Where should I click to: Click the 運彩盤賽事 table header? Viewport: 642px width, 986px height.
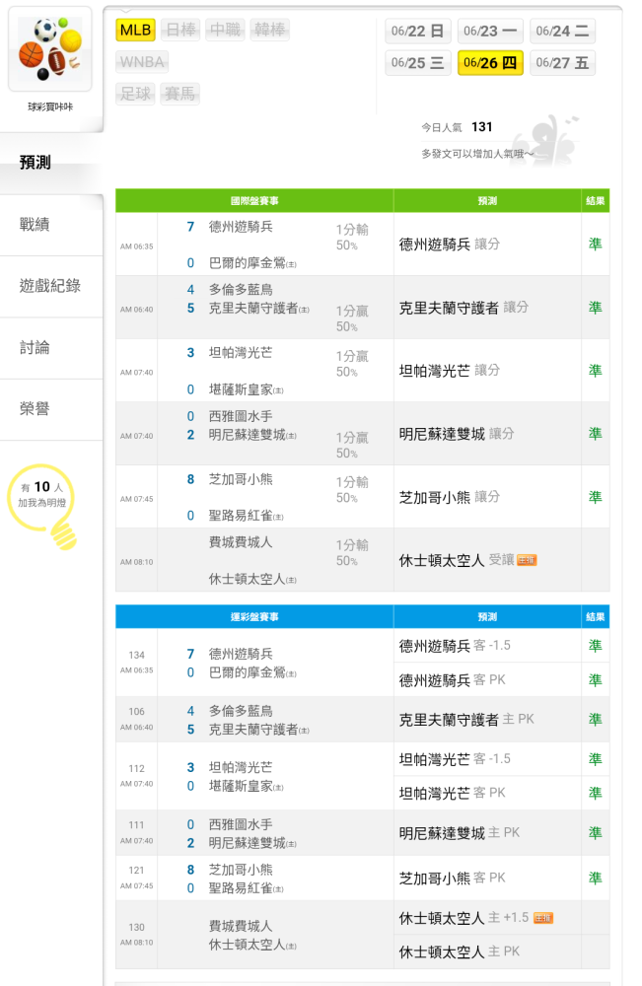point(254,617)
